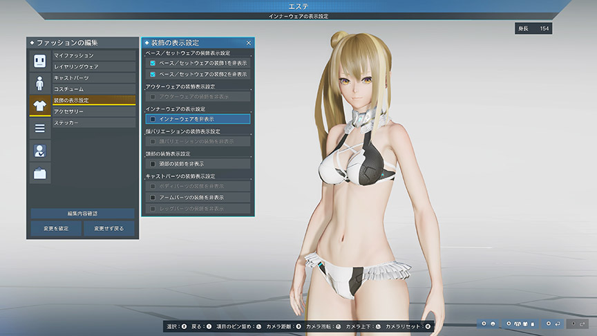Click 頭部の装飾表示設定 section heading

168,154
